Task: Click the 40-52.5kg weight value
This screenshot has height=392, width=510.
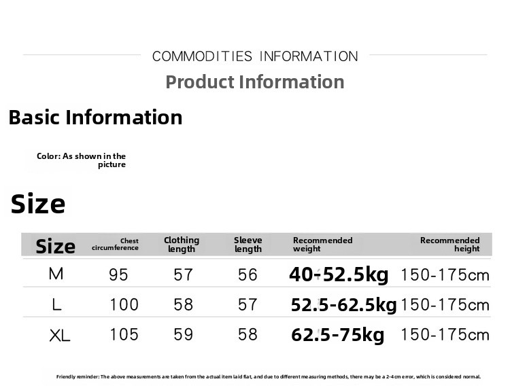Action: 339,274
